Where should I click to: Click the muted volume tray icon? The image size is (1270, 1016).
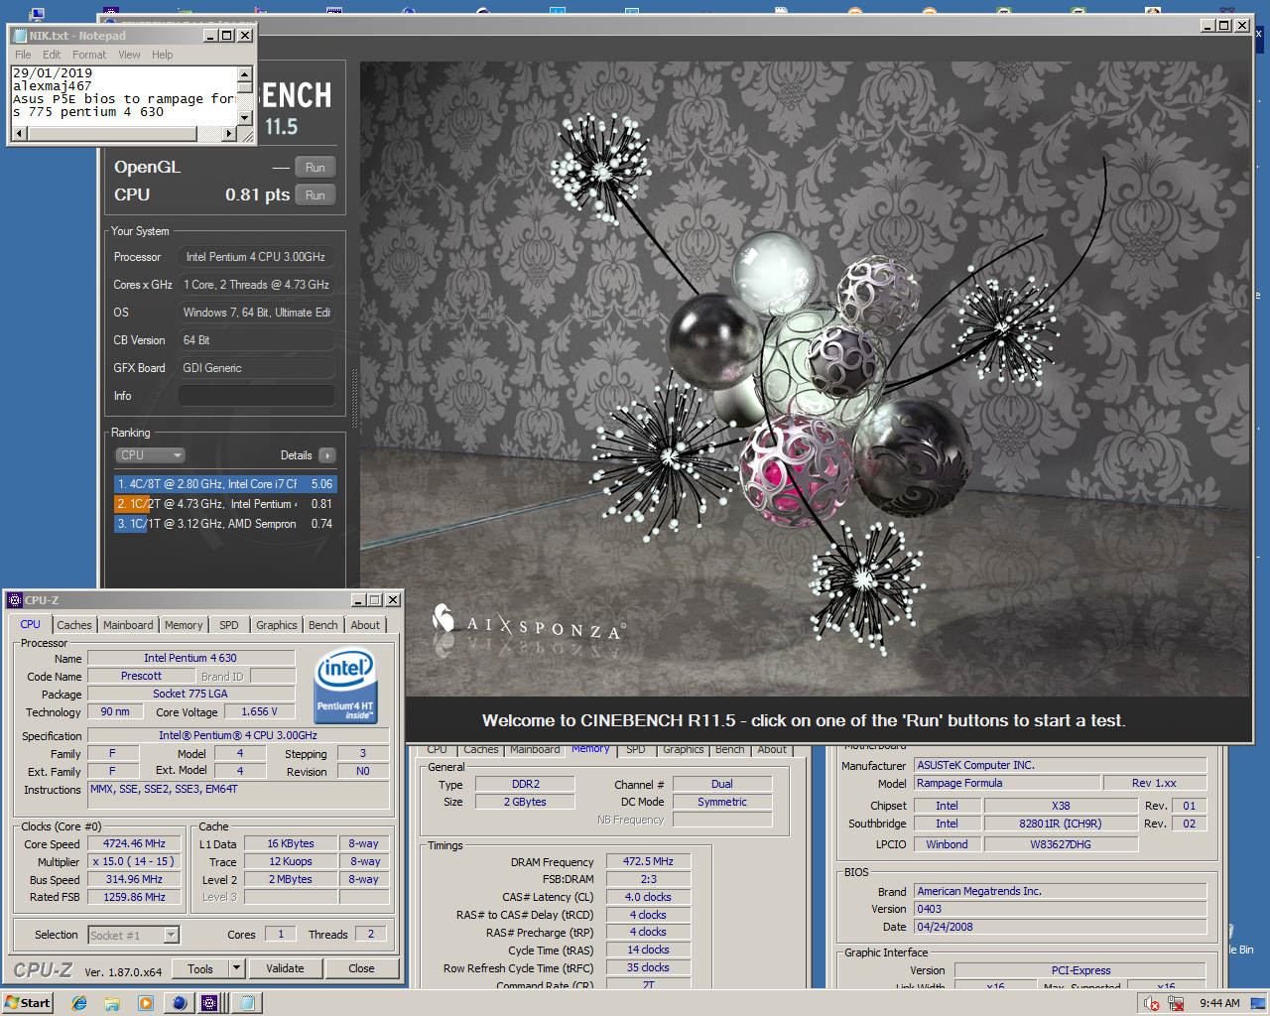1152,1003
